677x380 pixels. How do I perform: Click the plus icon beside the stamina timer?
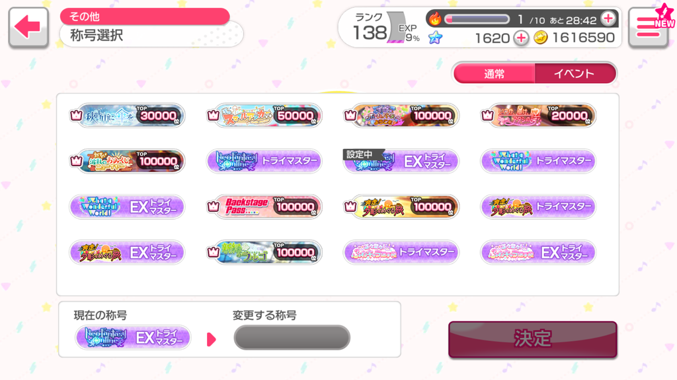pos(608,18)
